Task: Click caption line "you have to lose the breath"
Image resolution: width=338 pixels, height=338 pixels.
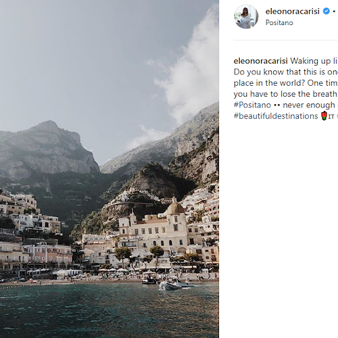Action: click(x=285, y=94)
